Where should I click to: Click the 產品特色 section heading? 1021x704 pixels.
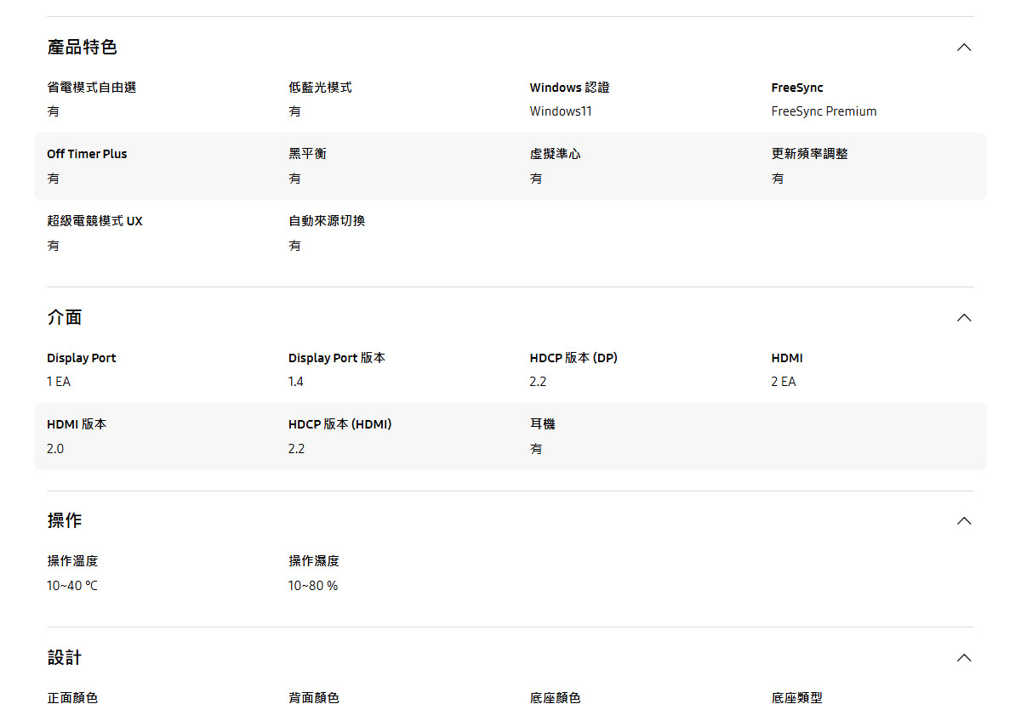tap(83, 48)
